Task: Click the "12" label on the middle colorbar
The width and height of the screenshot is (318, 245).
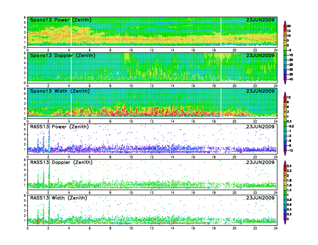Action: [x=289, y=97]
